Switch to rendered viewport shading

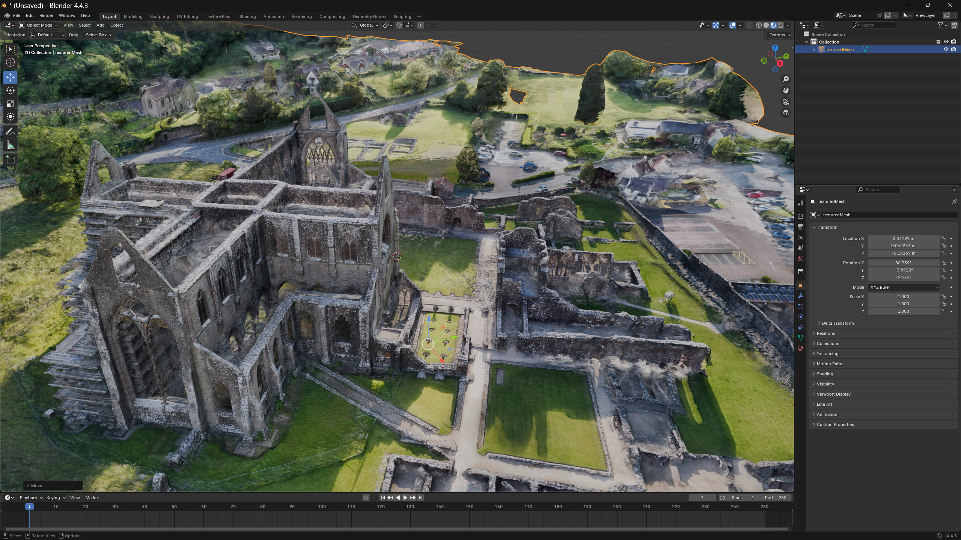(x=780, y=25)
